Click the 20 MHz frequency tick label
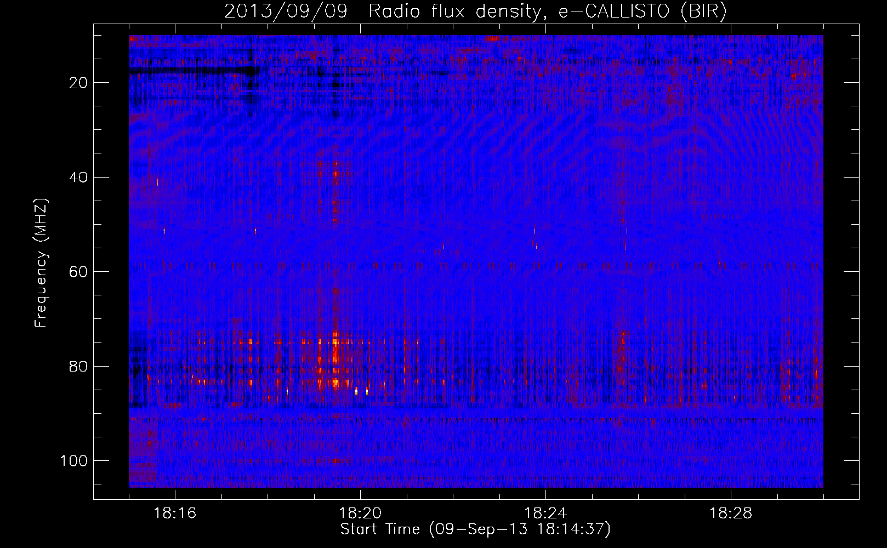The height and width of the screenshot is (548, 887). click(x=79, y=83)
